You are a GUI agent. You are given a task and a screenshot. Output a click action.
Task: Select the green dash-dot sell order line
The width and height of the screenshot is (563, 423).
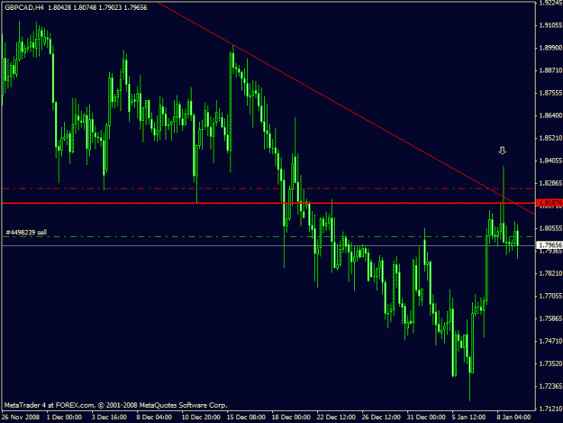(268, 236)
